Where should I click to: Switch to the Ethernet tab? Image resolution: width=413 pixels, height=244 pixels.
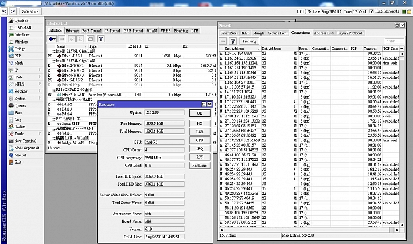[72, 31]
